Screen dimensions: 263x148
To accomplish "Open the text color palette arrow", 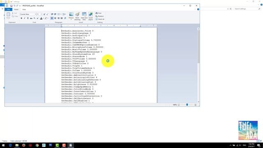I will (x=43, y=18).
